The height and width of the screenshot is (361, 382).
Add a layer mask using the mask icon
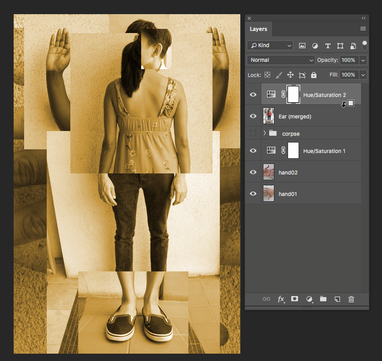pos(295,299)
